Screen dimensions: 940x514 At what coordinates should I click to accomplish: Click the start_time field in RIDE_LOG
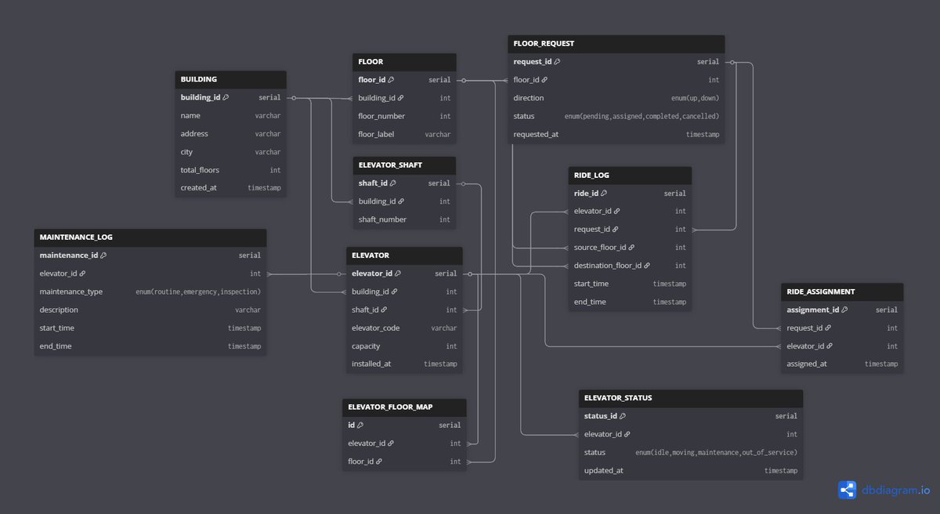pyautogui.click(x=630, y=284)
